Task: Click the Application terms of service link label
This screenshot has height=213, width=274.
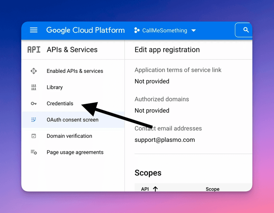Action: [178, 70]
